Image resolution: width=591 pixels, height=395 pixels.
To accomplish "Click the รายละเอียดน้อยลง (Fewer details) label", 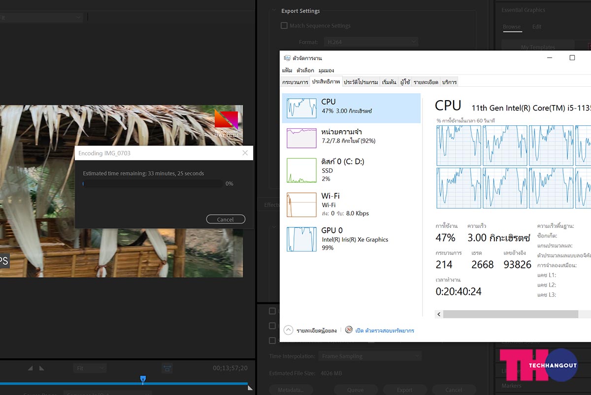I will tap(317, 330).
